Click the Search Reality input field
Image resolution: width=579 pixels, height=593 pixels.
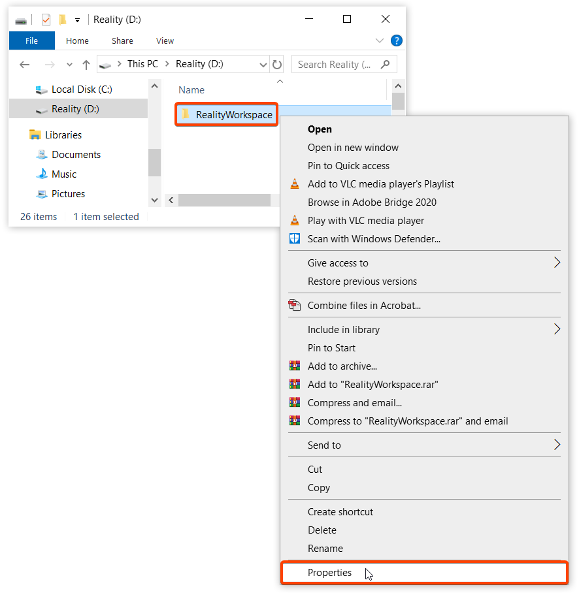tap(337, 64)
